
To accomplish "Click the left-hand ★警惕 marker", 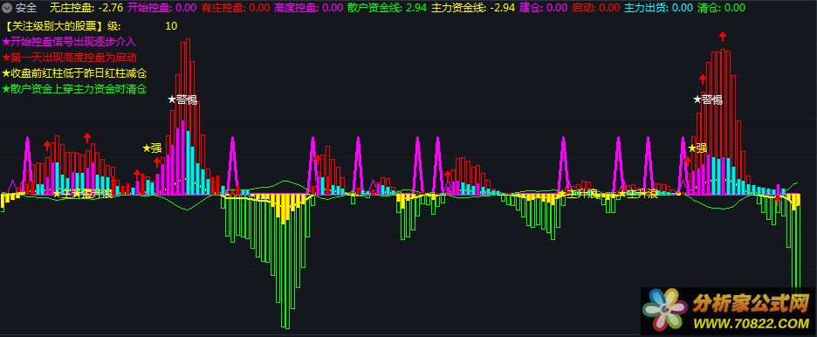I will click(182, 100).
